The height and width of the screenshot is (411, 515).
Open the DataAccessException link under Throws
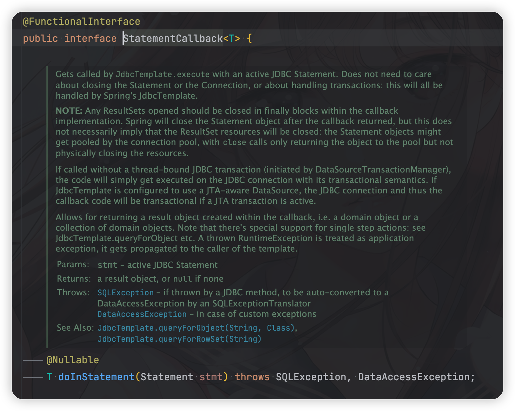click(x=142, y=314)
